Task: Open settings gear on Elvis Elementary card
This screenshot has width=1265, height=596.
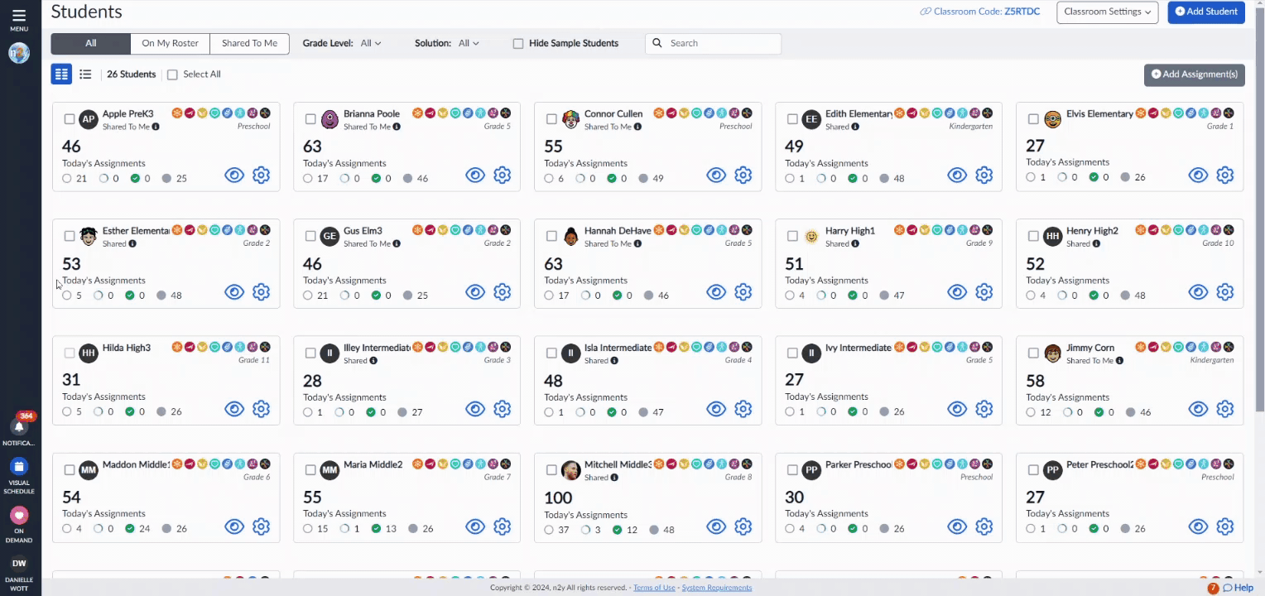Action: 1224,175
